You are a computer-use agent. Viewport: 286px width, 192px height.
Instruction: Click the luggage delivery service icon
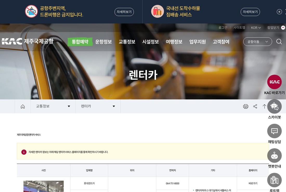click(157, 11)
